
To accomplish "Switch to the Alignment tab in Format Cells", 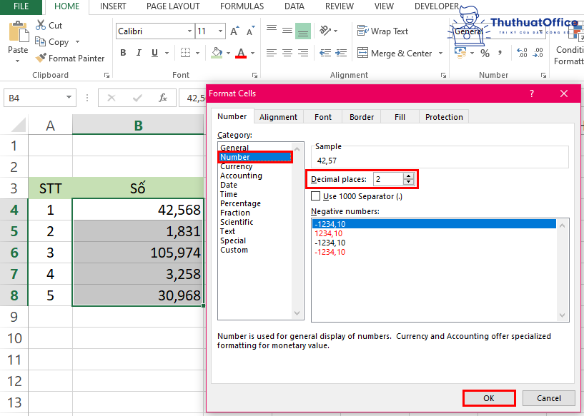I will pyautogui.click(x=279, y=116).
